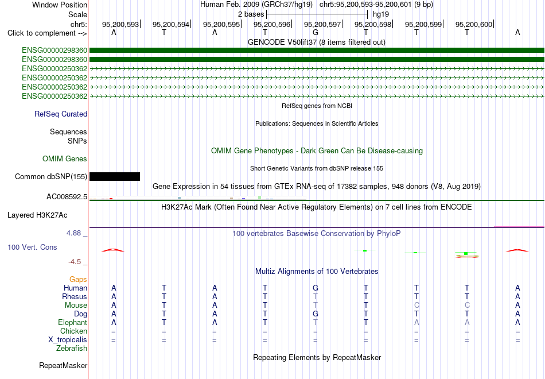Click 'Publications: Sequences in Scientific Articles' title
The width and height of the screenshot is (545, 379).
[317, 123]
